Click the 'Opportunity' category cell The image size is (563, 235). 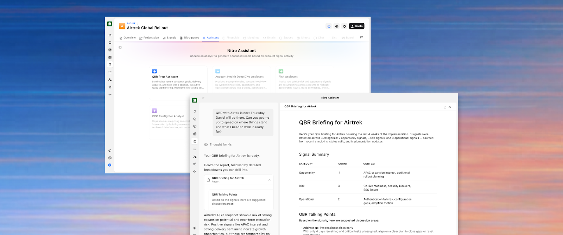[x=307, y=173]
